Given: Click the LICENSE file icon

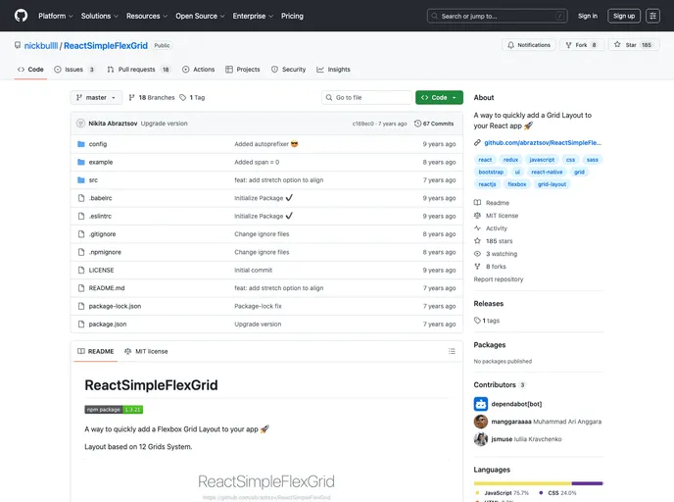Looking at the screenshot, I should click(80, 271).
